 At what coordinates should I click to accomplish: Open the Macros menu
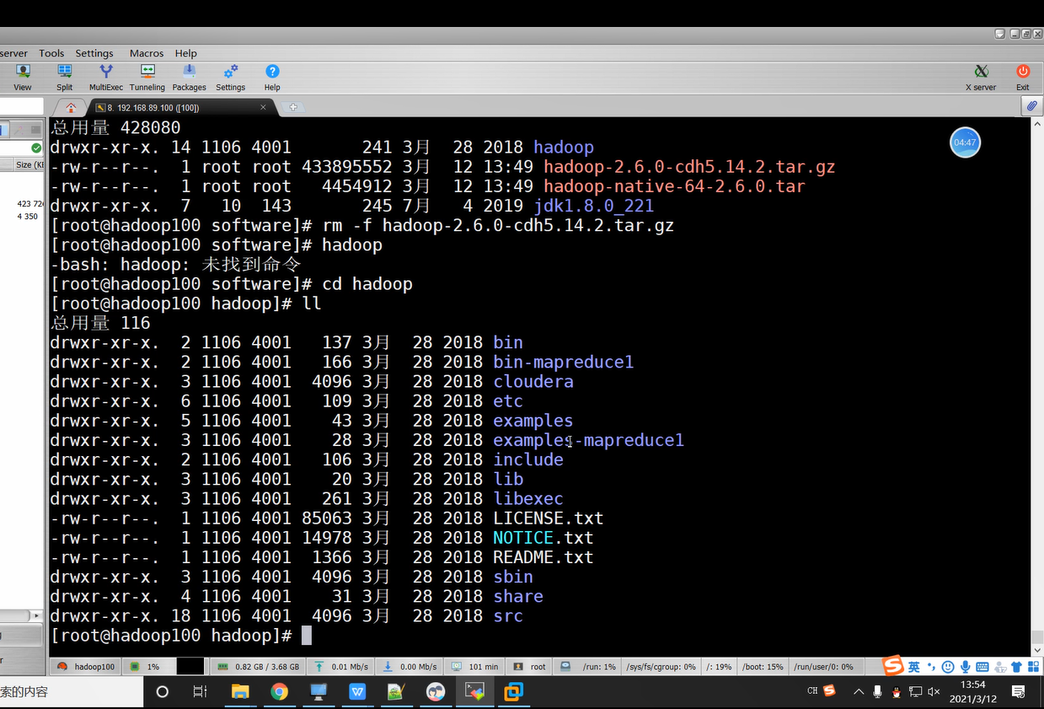click(x=147, y=53)
